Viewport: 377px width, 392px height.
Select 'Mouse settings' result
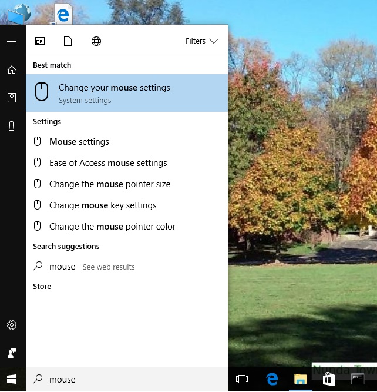(79, 142)
